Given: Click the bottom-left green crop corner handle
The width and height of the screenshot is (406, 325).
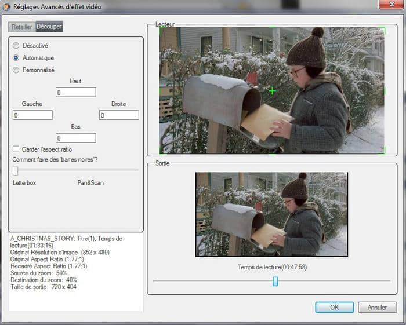Looking at the screenshot, I should pyautogui.click(x=161, y=151).
